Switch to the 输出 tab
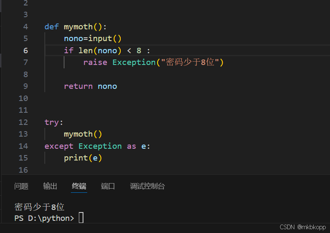Viewport: 330px width, 233px height. point(50,186)
